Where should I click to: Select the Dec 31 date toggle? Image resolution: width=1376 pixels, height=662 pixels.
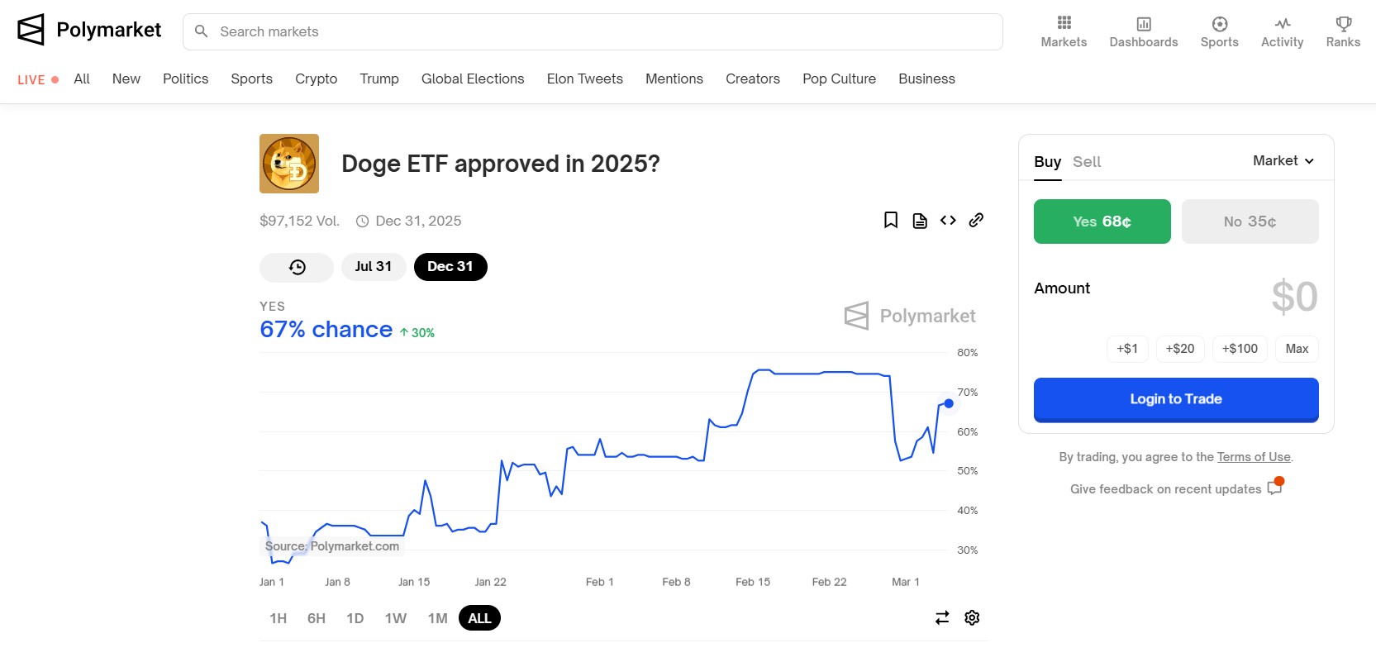[x=450, y=267]
